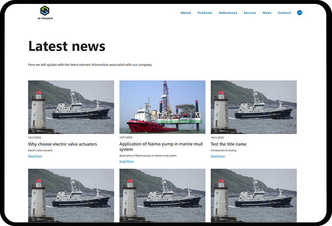
Task: Click Read More under electric valve actuators
Action: [x=35, y=156]
